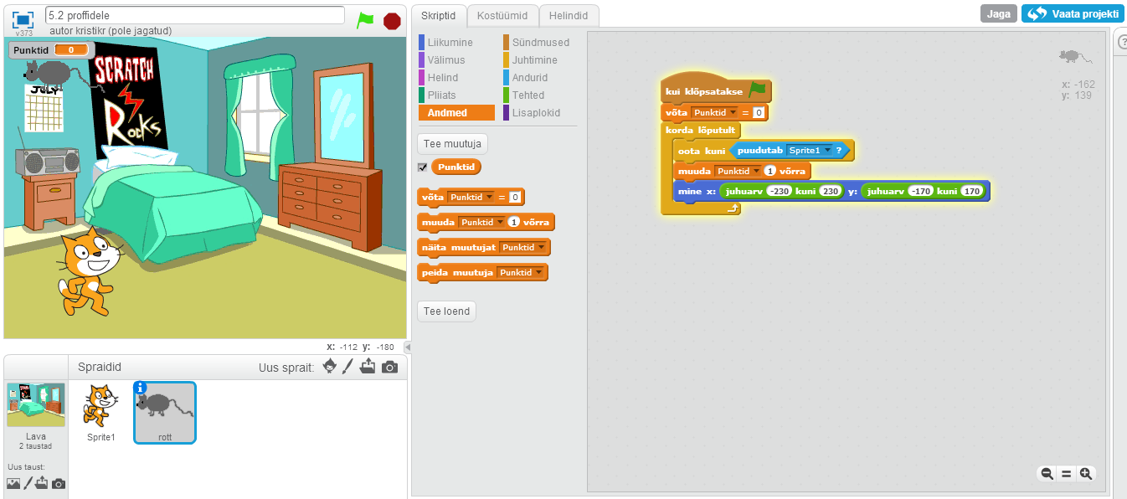Paint a new sprite with brush icon

point(350,367)
